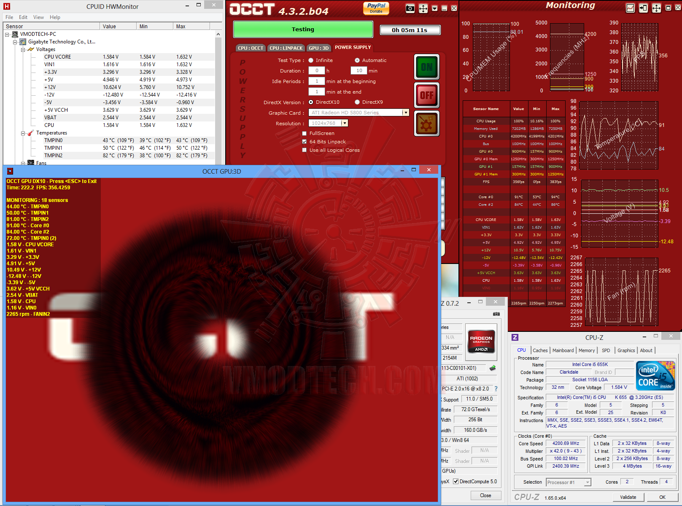Click the Gigabyte motherboard icon in HWMonitor
Screen dimensions: 682x506
23,42
